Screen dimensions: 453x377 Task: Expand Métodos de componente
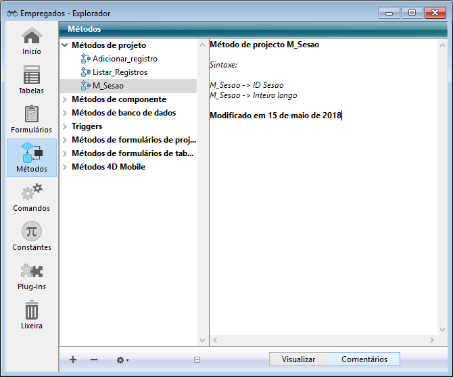[x=65, y=99]
